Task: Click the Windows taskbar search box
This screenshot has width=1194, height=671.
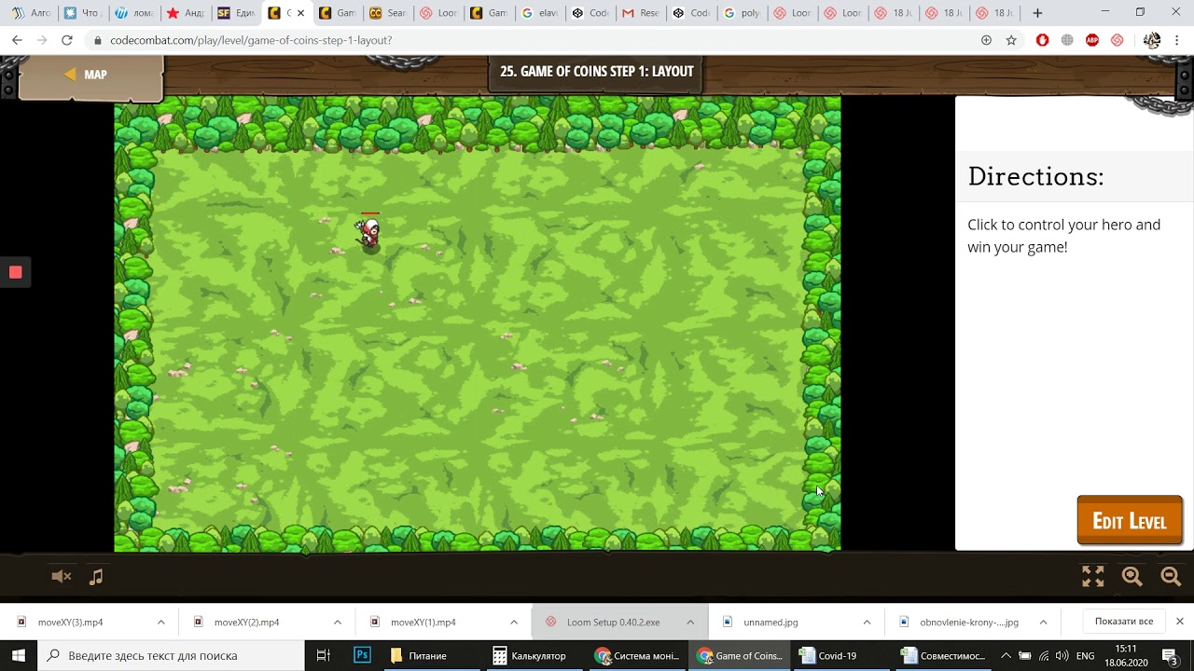Action: click(171, 655)
